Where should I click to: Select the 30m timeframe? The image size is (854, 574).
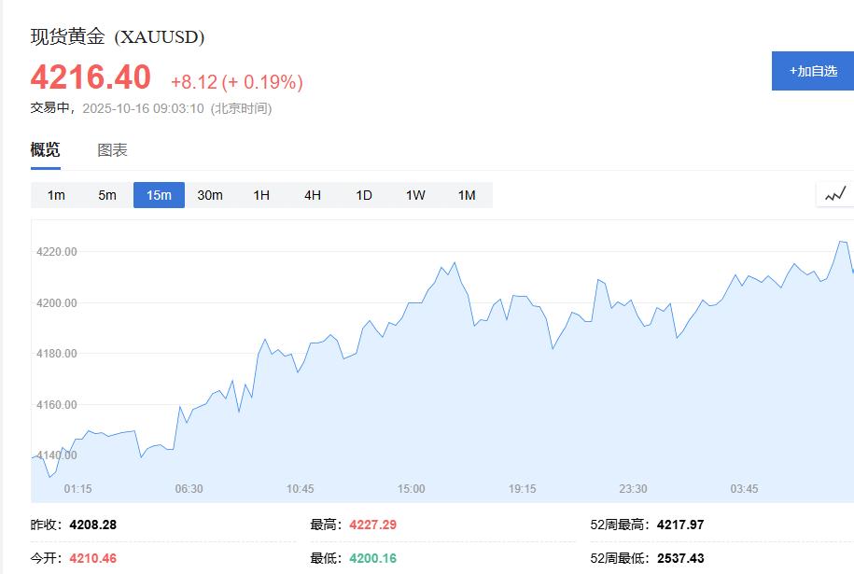211,195
